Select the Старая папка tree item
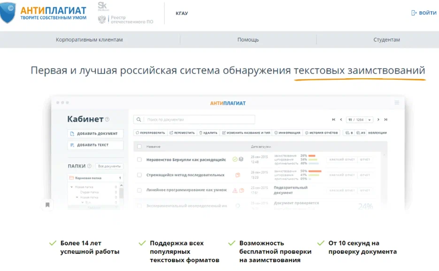439x271 pixels. coord(89,192)
